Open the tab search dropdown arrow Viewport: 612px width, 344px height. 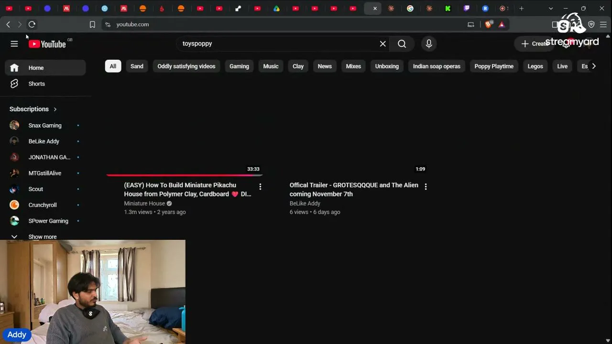[551, 8]
